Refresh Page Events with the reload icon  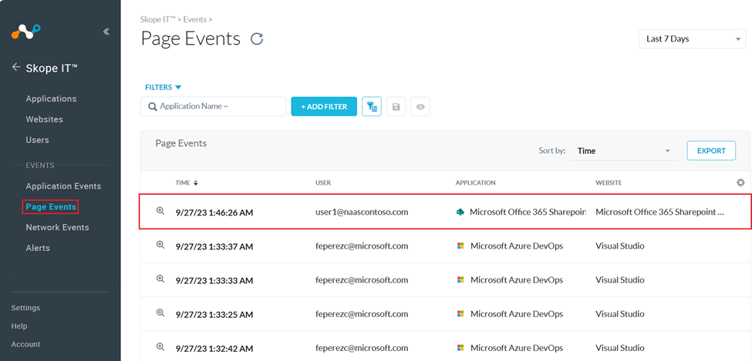[258, 38]
